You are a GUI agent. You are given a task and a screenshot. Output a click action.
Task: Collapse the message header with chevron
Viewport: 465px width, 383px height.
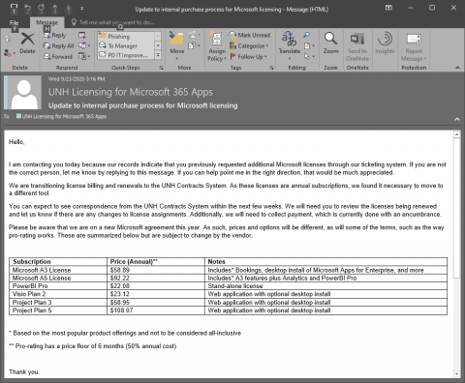pos(457,119)
